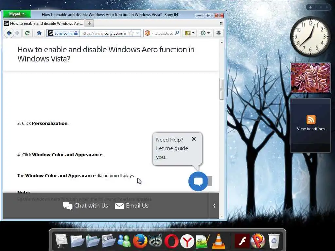335x251 pixels.
Task: Click the 'Need Help? Let me guide you.' text
Action: [172, 148]
